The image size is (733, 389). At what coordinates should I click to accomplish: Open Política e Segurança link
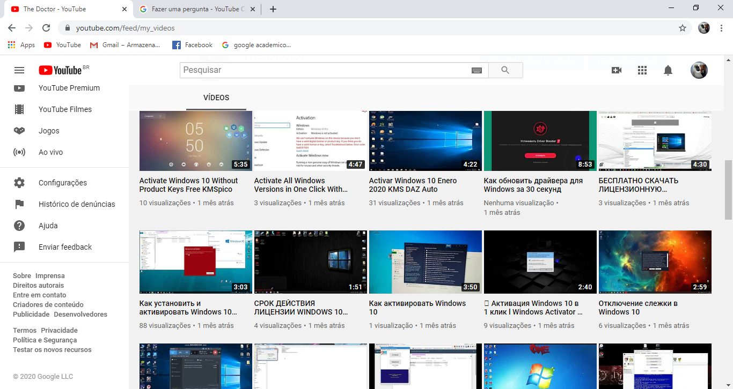45,340
